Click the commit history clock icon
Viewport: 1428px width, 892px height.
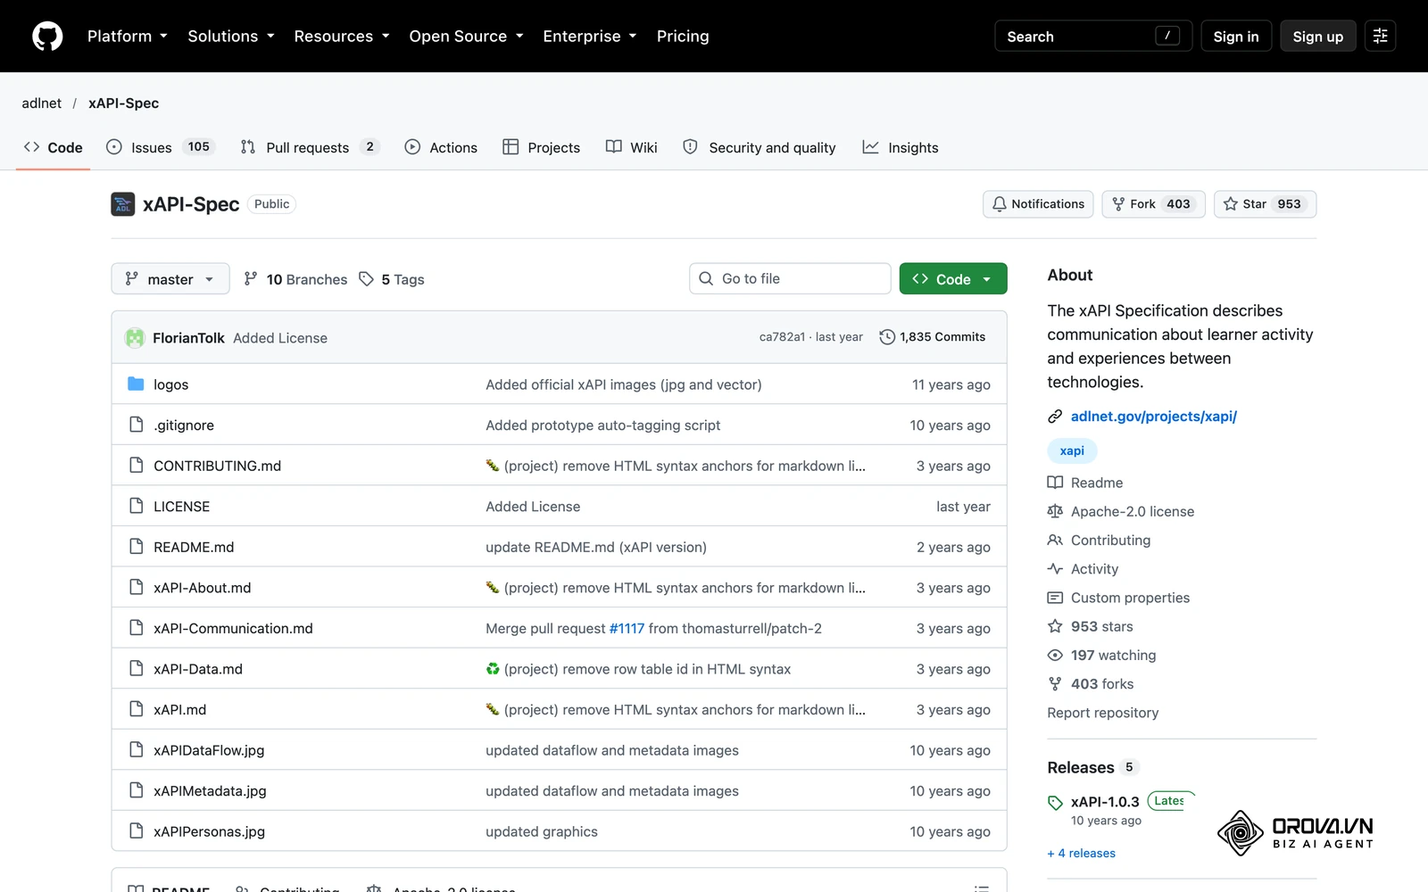pos(887,337)
